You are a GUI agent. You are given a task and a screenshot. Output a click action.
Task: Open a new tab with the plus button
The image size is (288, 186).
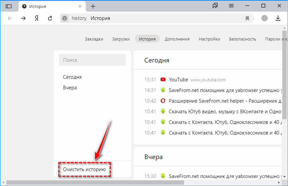[93, 6]
